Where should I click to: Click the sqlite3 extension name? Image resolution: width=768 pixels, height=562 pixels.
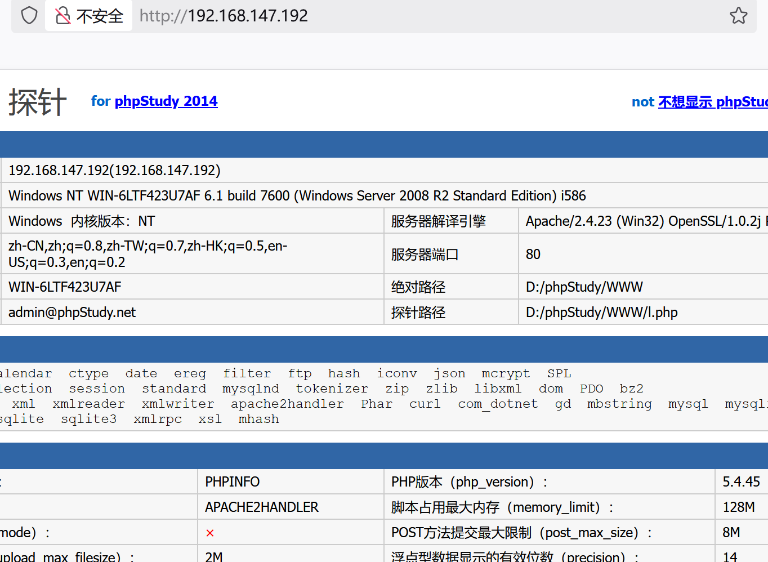pos(89,419)
